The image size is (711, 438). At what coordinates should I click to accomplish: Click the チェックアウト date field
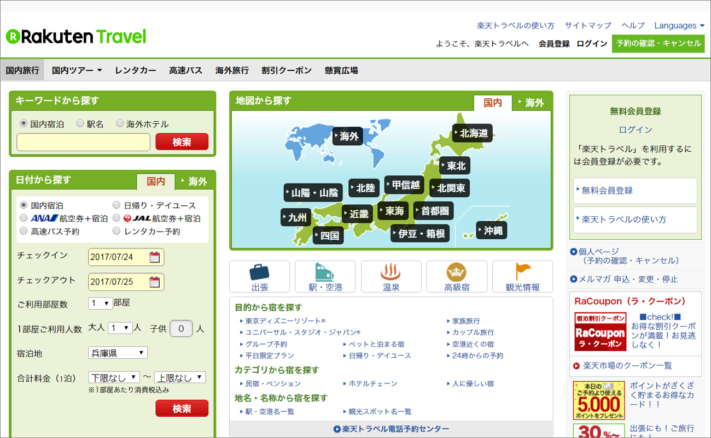pyautogui.click(x=126, y=282)
